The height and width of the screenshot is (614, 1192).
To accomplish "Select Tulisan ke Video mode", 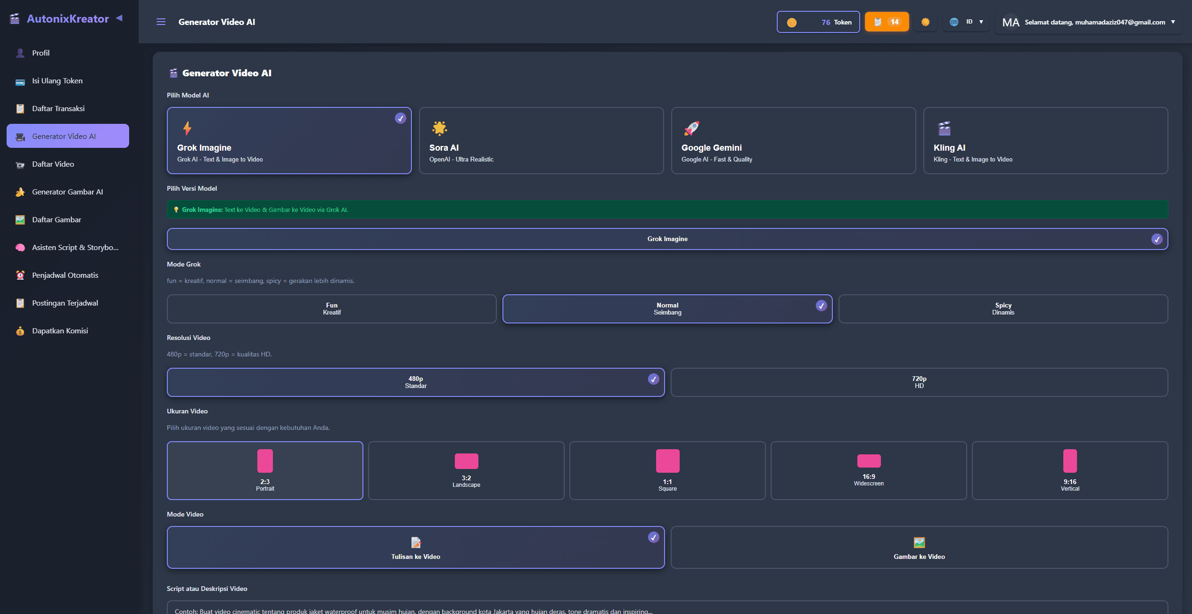I will [x=415, y=547].
